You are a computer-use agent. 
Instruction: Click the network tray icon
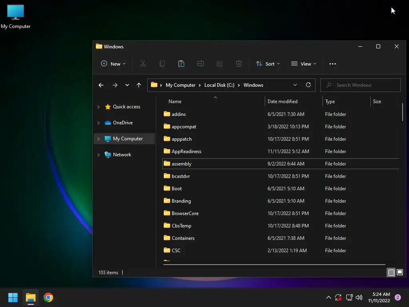coord(349,297)
